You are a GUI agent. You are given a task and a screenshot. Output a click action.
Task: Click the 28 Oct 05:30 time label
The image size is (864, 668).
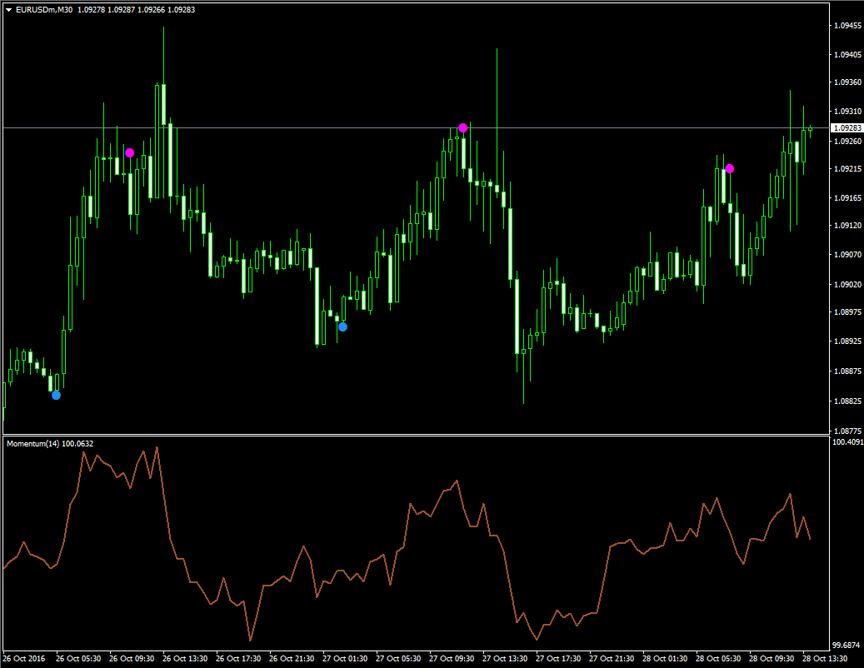click(718, 659)
